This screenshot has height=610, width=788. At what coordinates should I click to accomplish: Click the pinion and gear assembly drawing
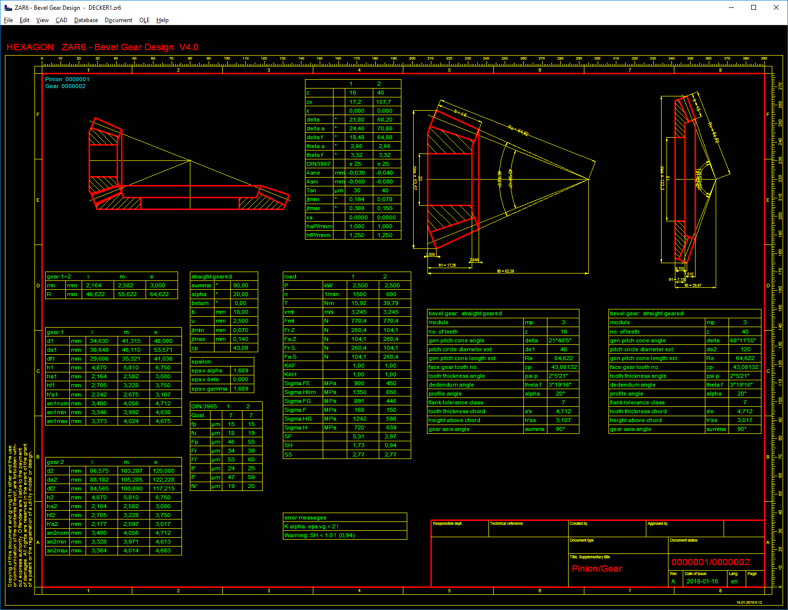click(189, 165)
